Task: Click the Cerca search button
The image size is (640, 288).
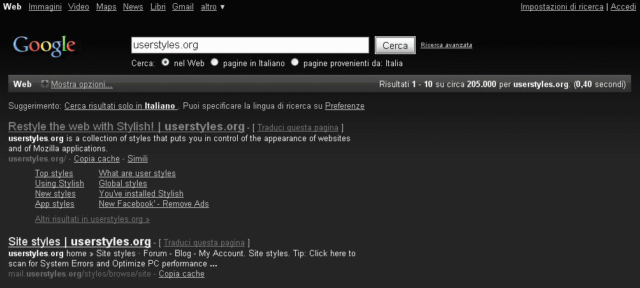Action: (395, 45)
